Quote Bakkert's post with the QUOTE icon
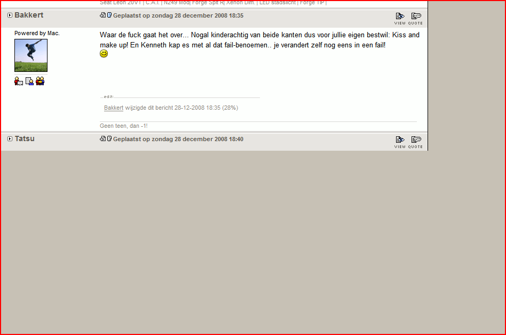The width and height of the screenshot is (506, 335). click(x=416, y=19)
